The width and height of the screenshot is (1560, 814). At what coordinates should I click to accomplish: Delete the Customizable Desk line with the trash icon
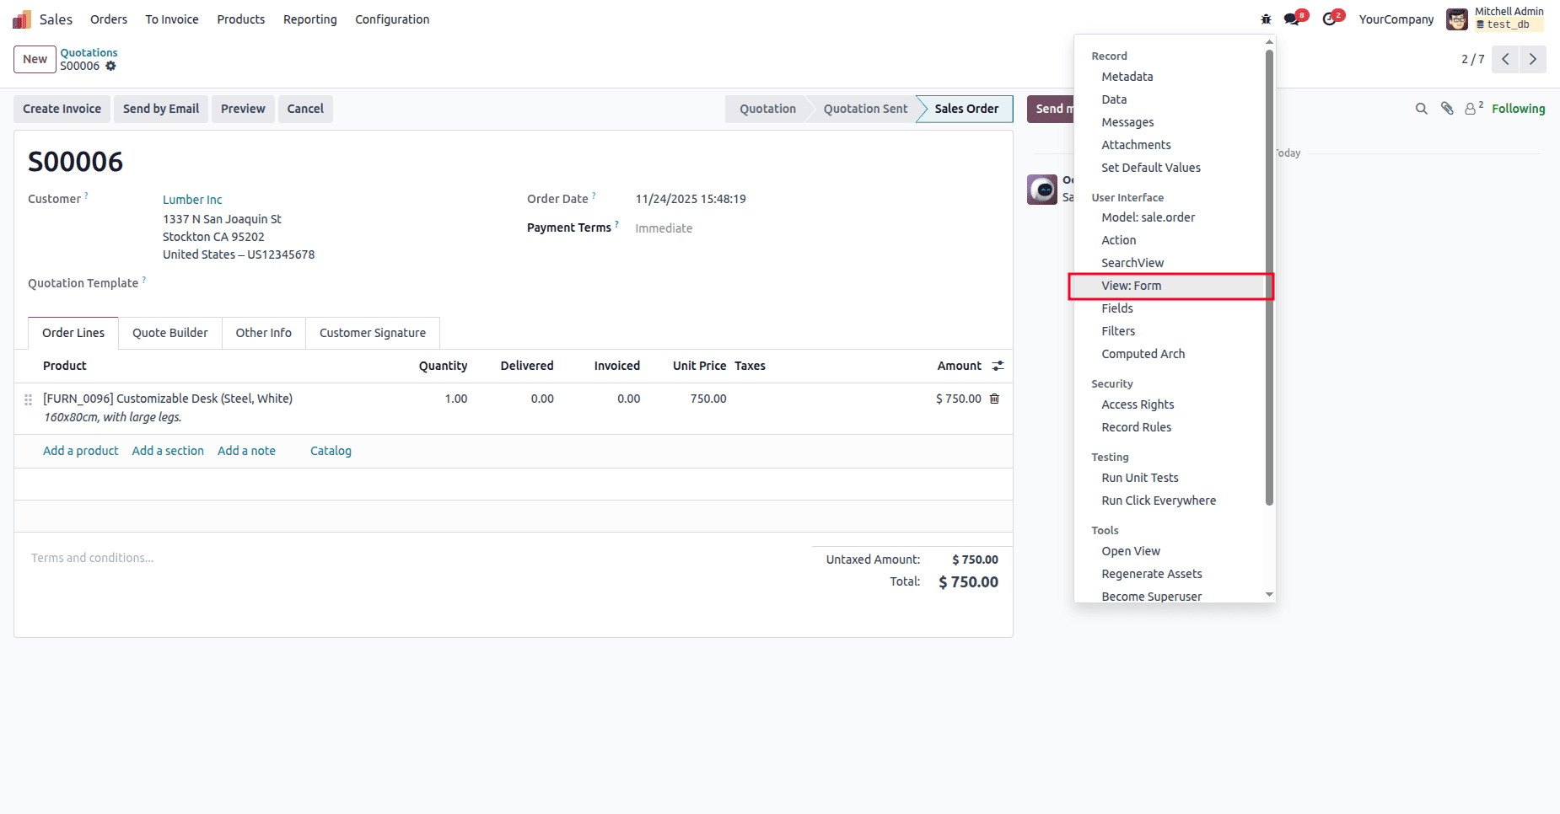coord(995,399)
